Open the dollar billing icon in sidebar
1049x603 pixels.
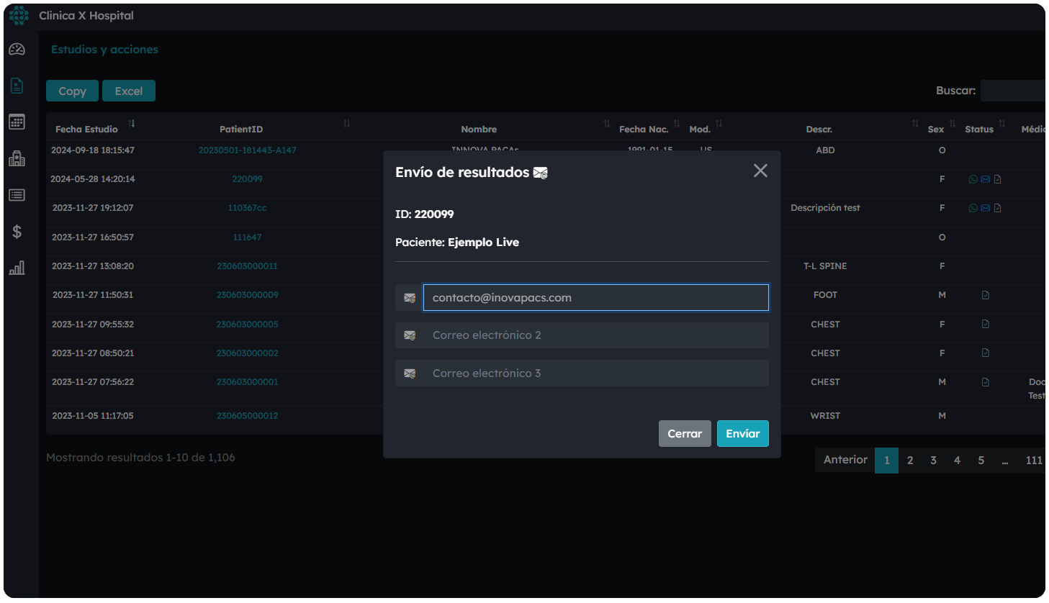coord(17,232)
